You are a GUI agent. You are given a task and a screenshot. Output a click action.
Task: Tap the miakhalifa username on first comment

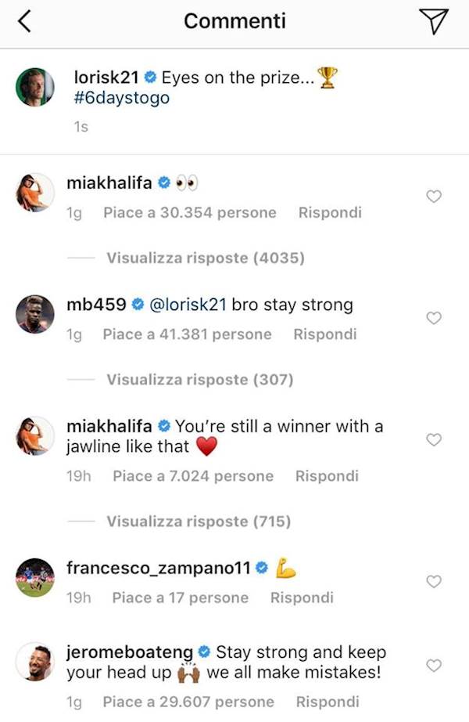[x=110, y=182]
